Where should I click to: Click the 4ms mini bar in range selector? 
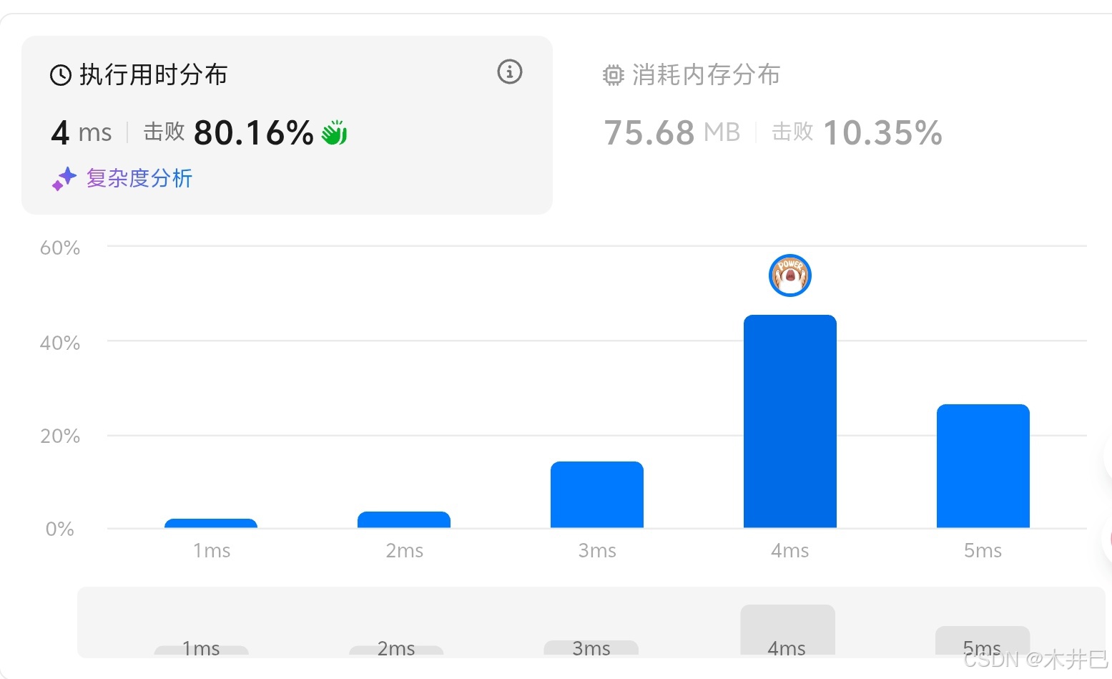[x=788, y=630]
